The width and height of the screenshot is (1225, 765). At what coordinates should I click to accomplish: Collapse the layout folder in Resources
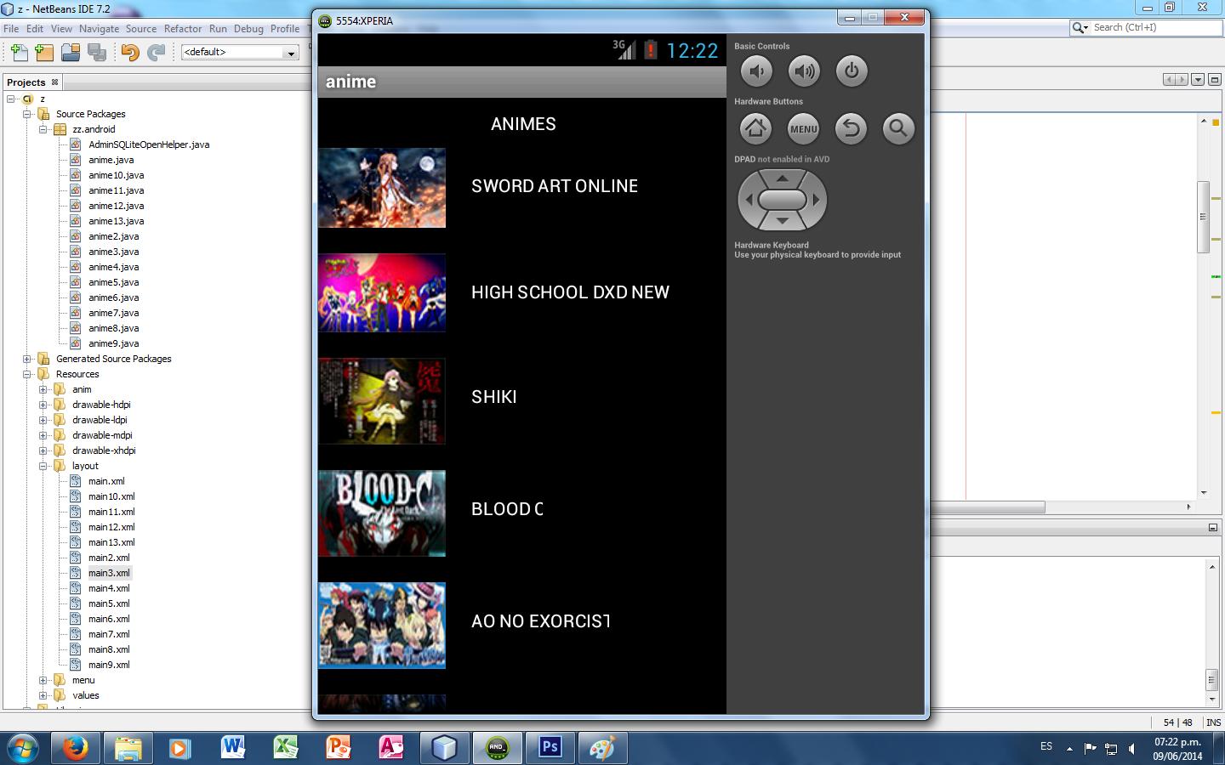(x=43, y=466)
